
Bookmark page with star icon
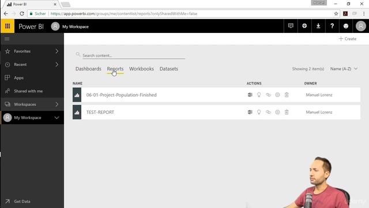tap(336, 14)
